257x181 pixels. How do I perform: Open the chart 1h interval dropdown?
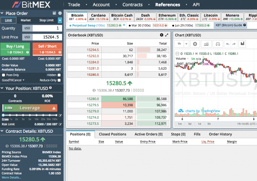pyautogui.click(x=186, y=44)
